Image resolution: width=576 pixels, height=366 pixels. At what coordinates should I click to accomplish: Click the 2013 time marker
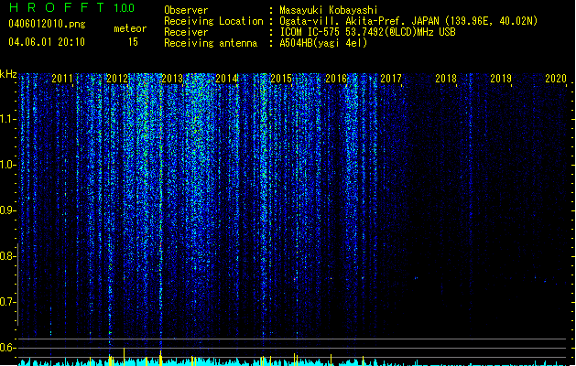172,79
